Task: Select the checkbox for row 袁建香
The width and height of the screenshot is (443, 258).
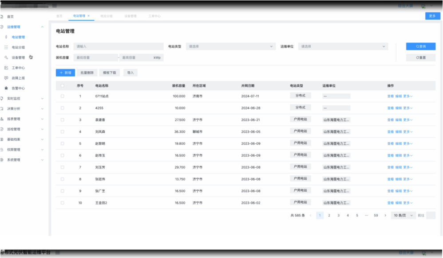Action: pyautogui.click(x=62, y=120)
